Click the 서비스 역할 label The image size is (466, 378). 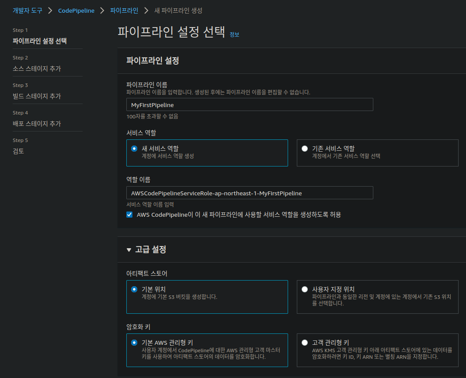click(141, 133)
